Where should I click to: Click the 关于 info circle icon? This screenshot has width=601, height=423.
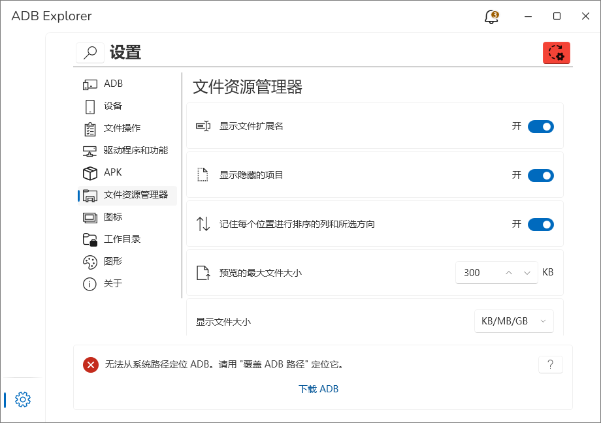coord(89,284)
